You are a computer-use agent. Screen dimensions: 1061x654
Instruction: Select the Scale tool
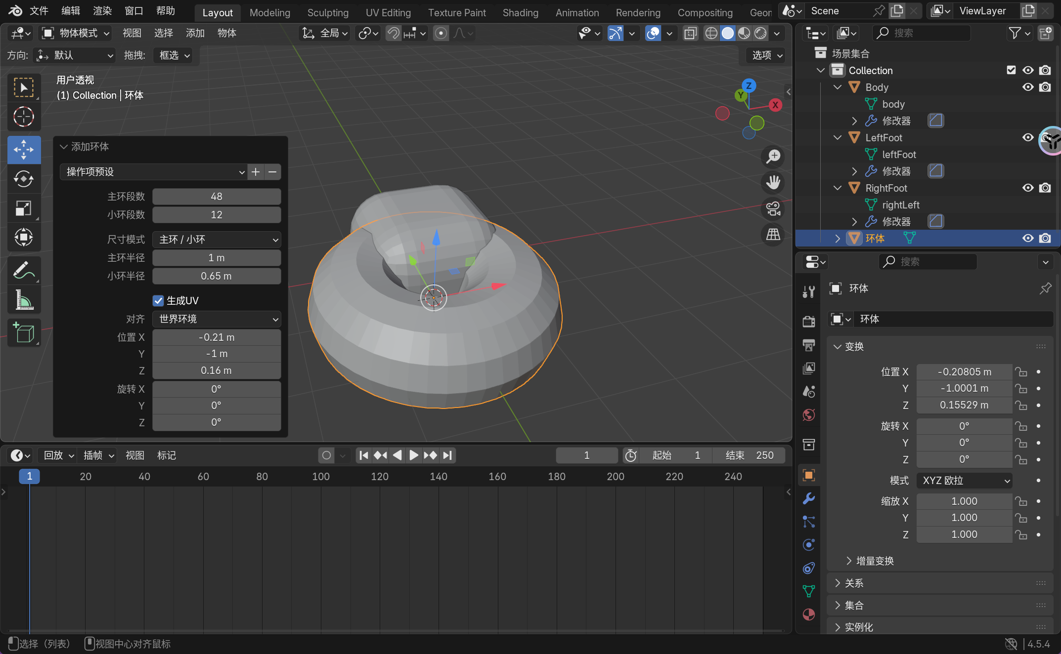(x=23, y=208)
